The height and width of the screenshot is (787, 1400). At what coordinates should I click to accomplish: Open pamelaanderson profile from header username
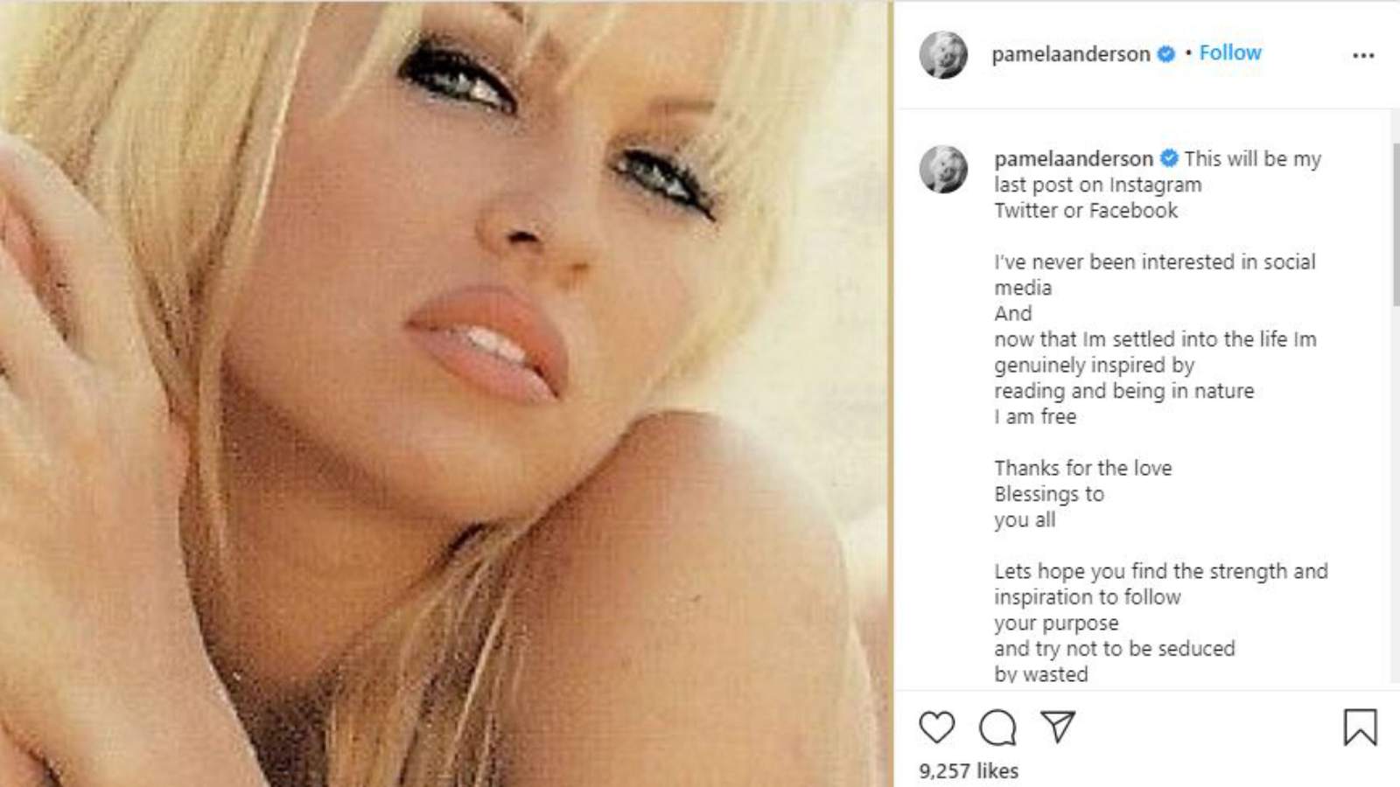1070,53
